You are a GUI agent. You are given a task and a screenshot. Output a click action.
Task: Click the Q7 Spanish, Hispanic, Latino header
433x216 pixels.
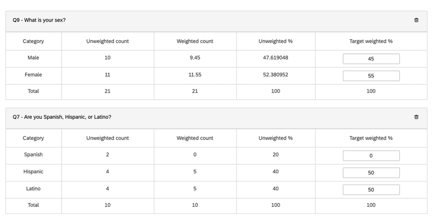click(x=62, y=117)
